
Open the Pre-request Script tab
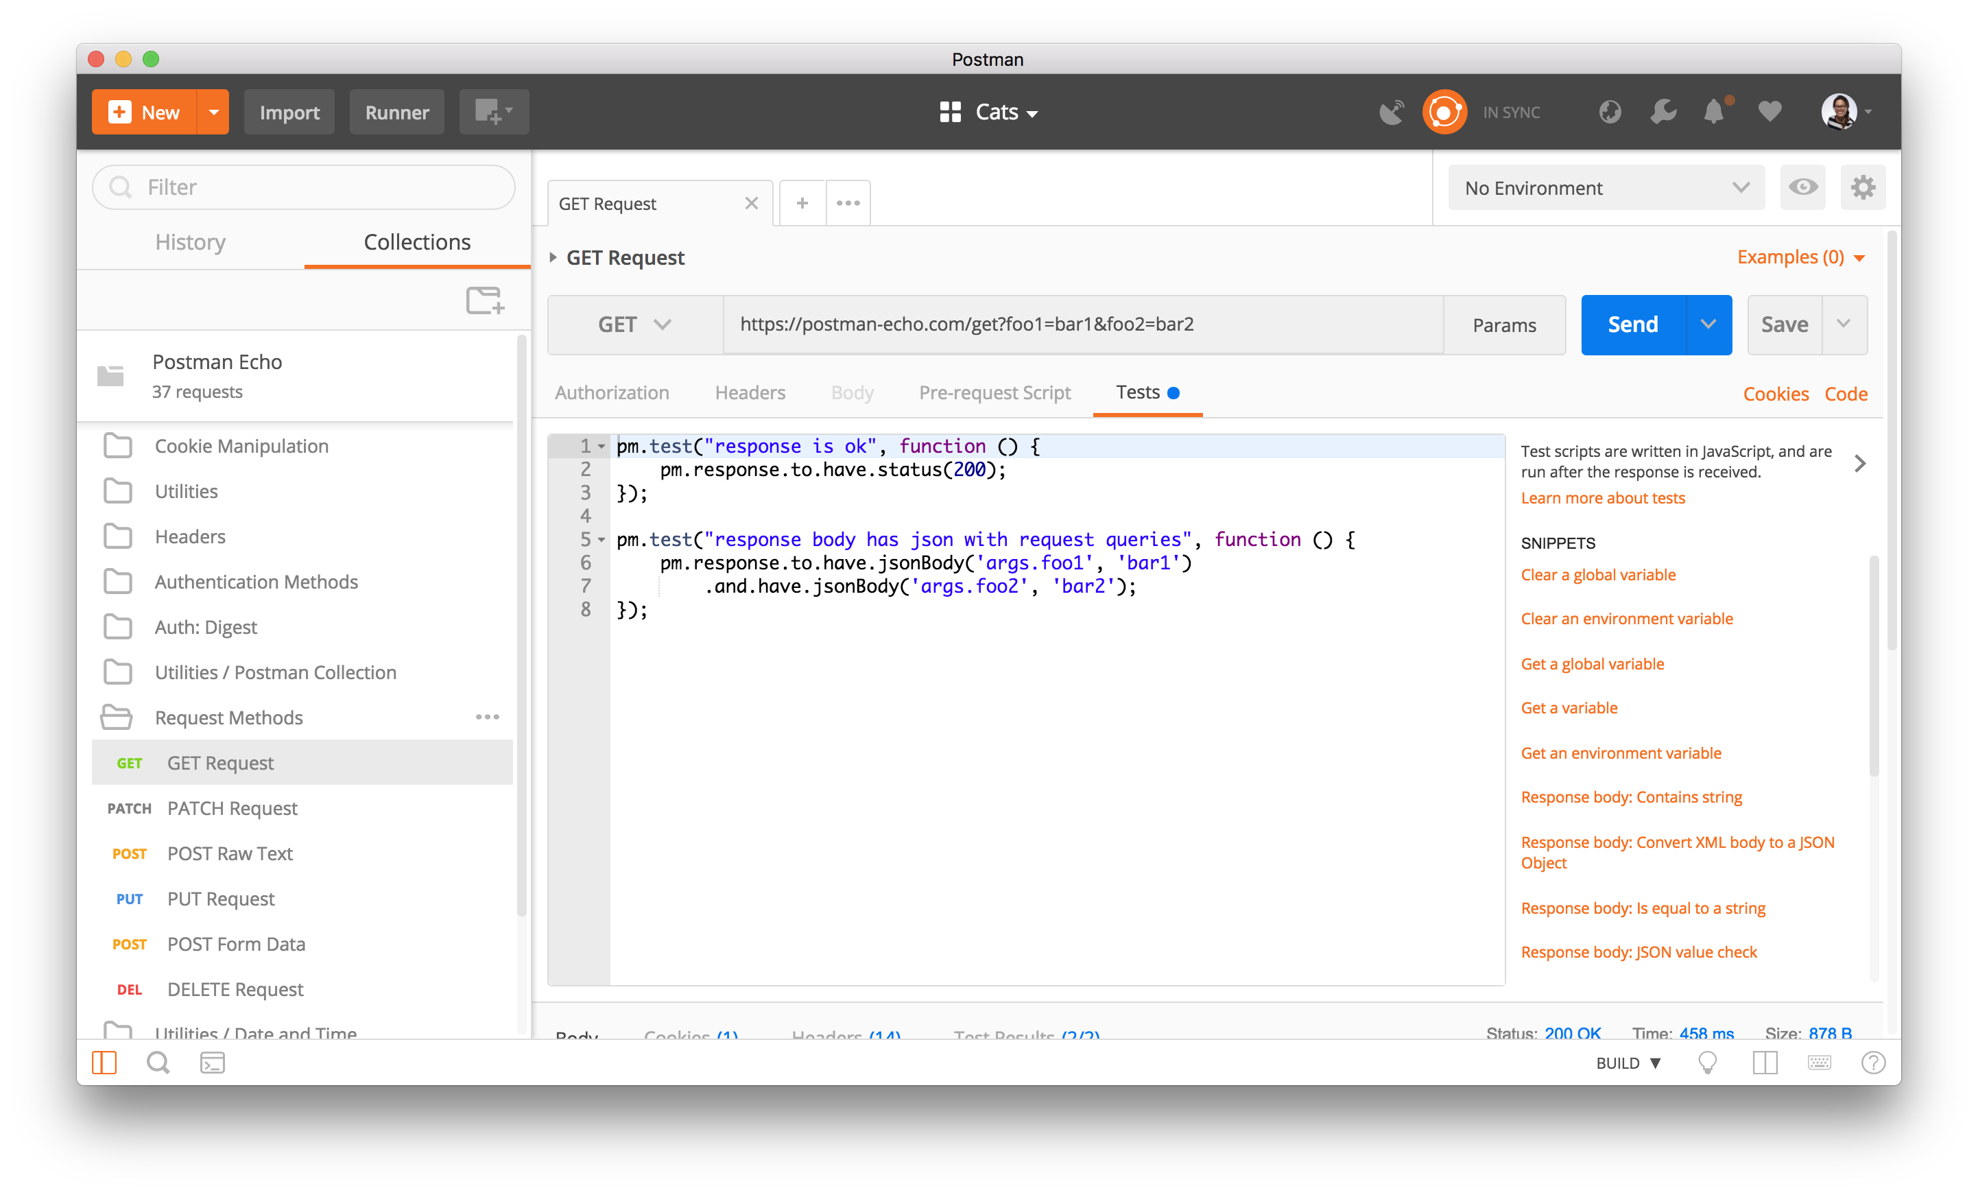click(994, 392)
